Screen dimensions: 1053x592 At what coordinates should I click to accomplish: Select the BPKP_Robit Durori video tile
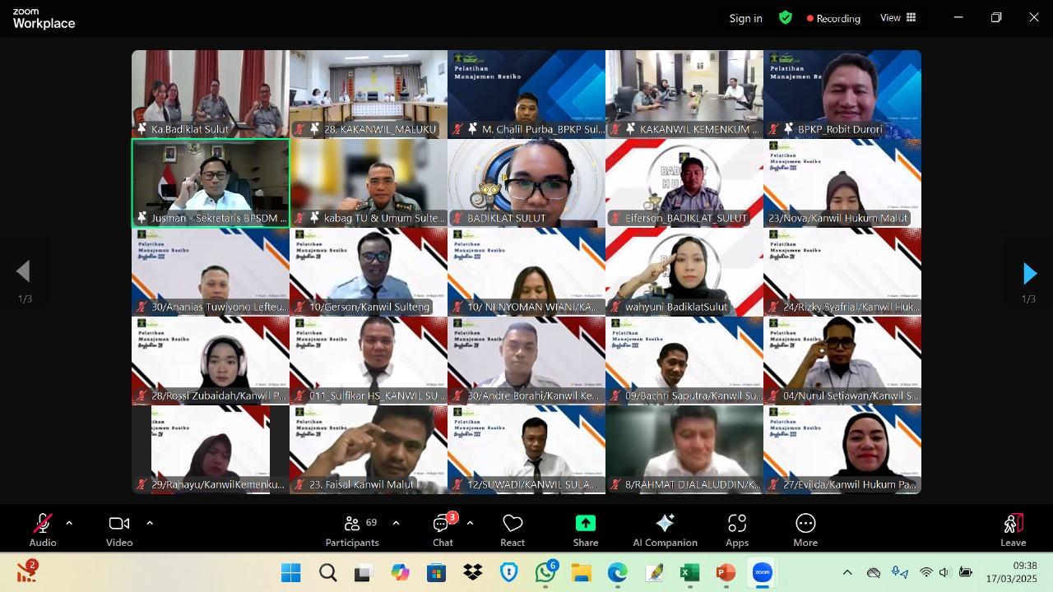(842, 94)
